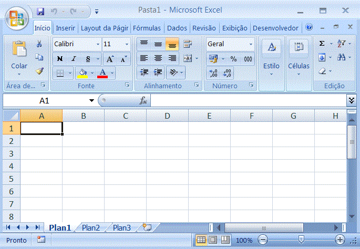This screenshot has width=360, height=249.
Task: Expand the Name Box A1 dropdown
Action: 91,100
